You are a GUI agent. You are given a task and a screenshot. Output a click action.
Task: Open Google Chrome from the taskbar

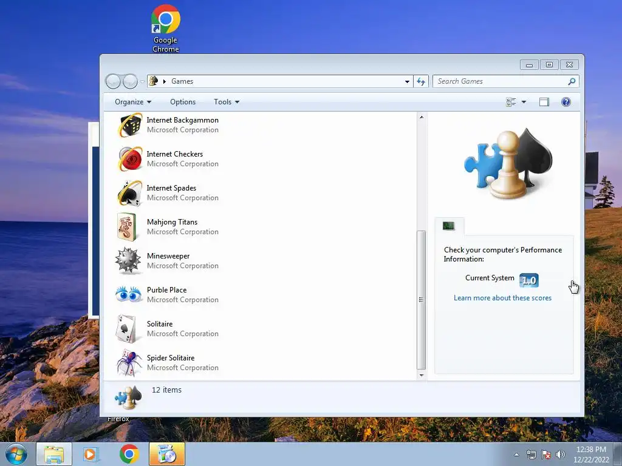click(129, 454)
